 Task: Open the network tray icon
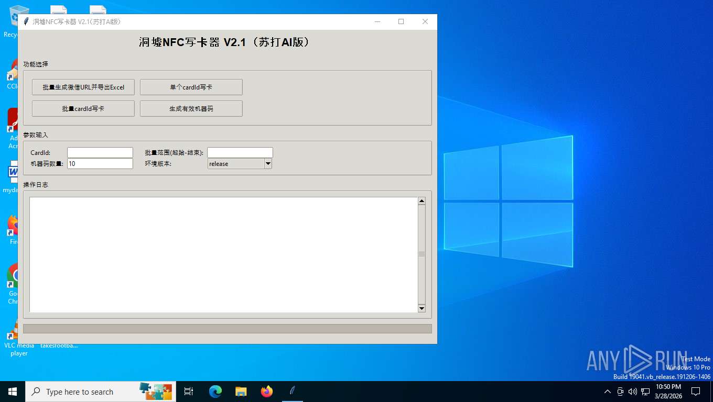click(645, 392)
